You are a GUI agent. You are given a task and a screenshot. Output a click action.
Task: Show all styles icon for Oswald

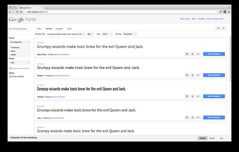187,96
